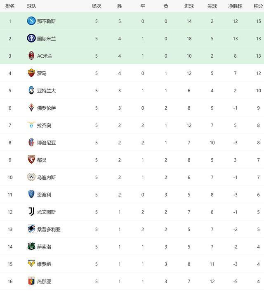Click the AC Milan (AC米兰) crest

(x=31, y=56)
